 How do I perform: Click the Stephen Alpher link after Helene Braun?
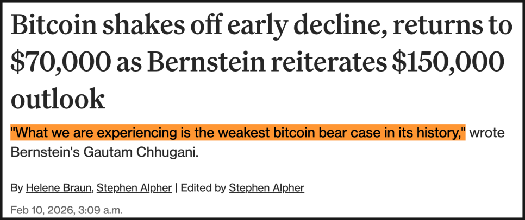point(135,188)
